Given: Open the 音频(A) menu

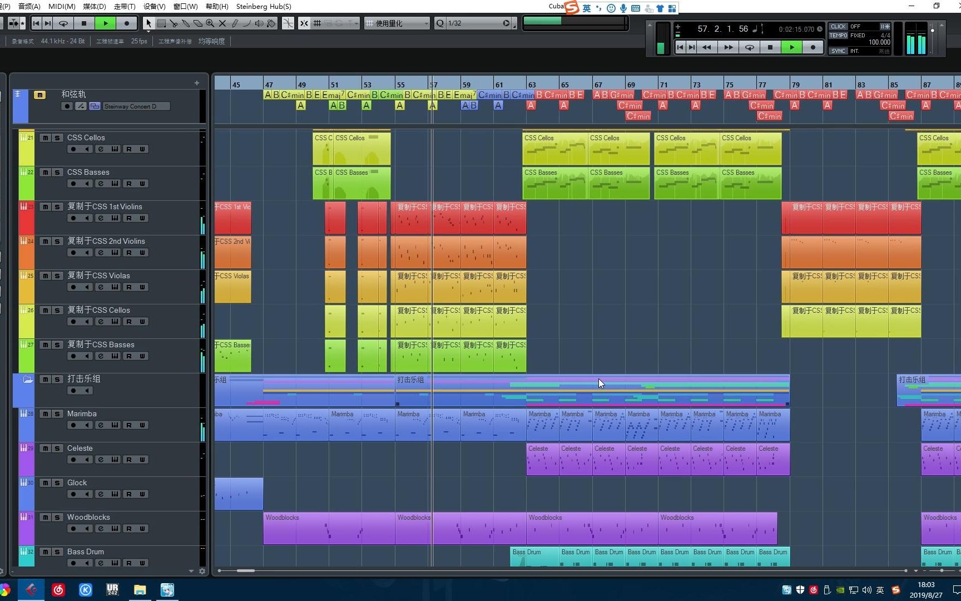Looking at the screenshot, I should pos(29,6).
